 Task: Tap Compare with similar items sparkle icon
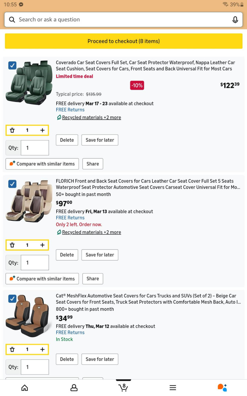11,164
